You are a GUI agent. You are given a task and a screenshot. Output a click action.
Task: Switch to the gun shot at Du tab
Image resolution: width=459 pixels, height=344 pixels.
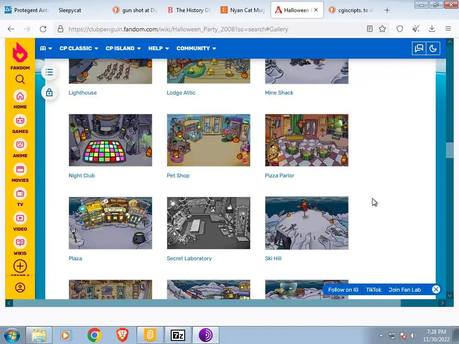135,10
